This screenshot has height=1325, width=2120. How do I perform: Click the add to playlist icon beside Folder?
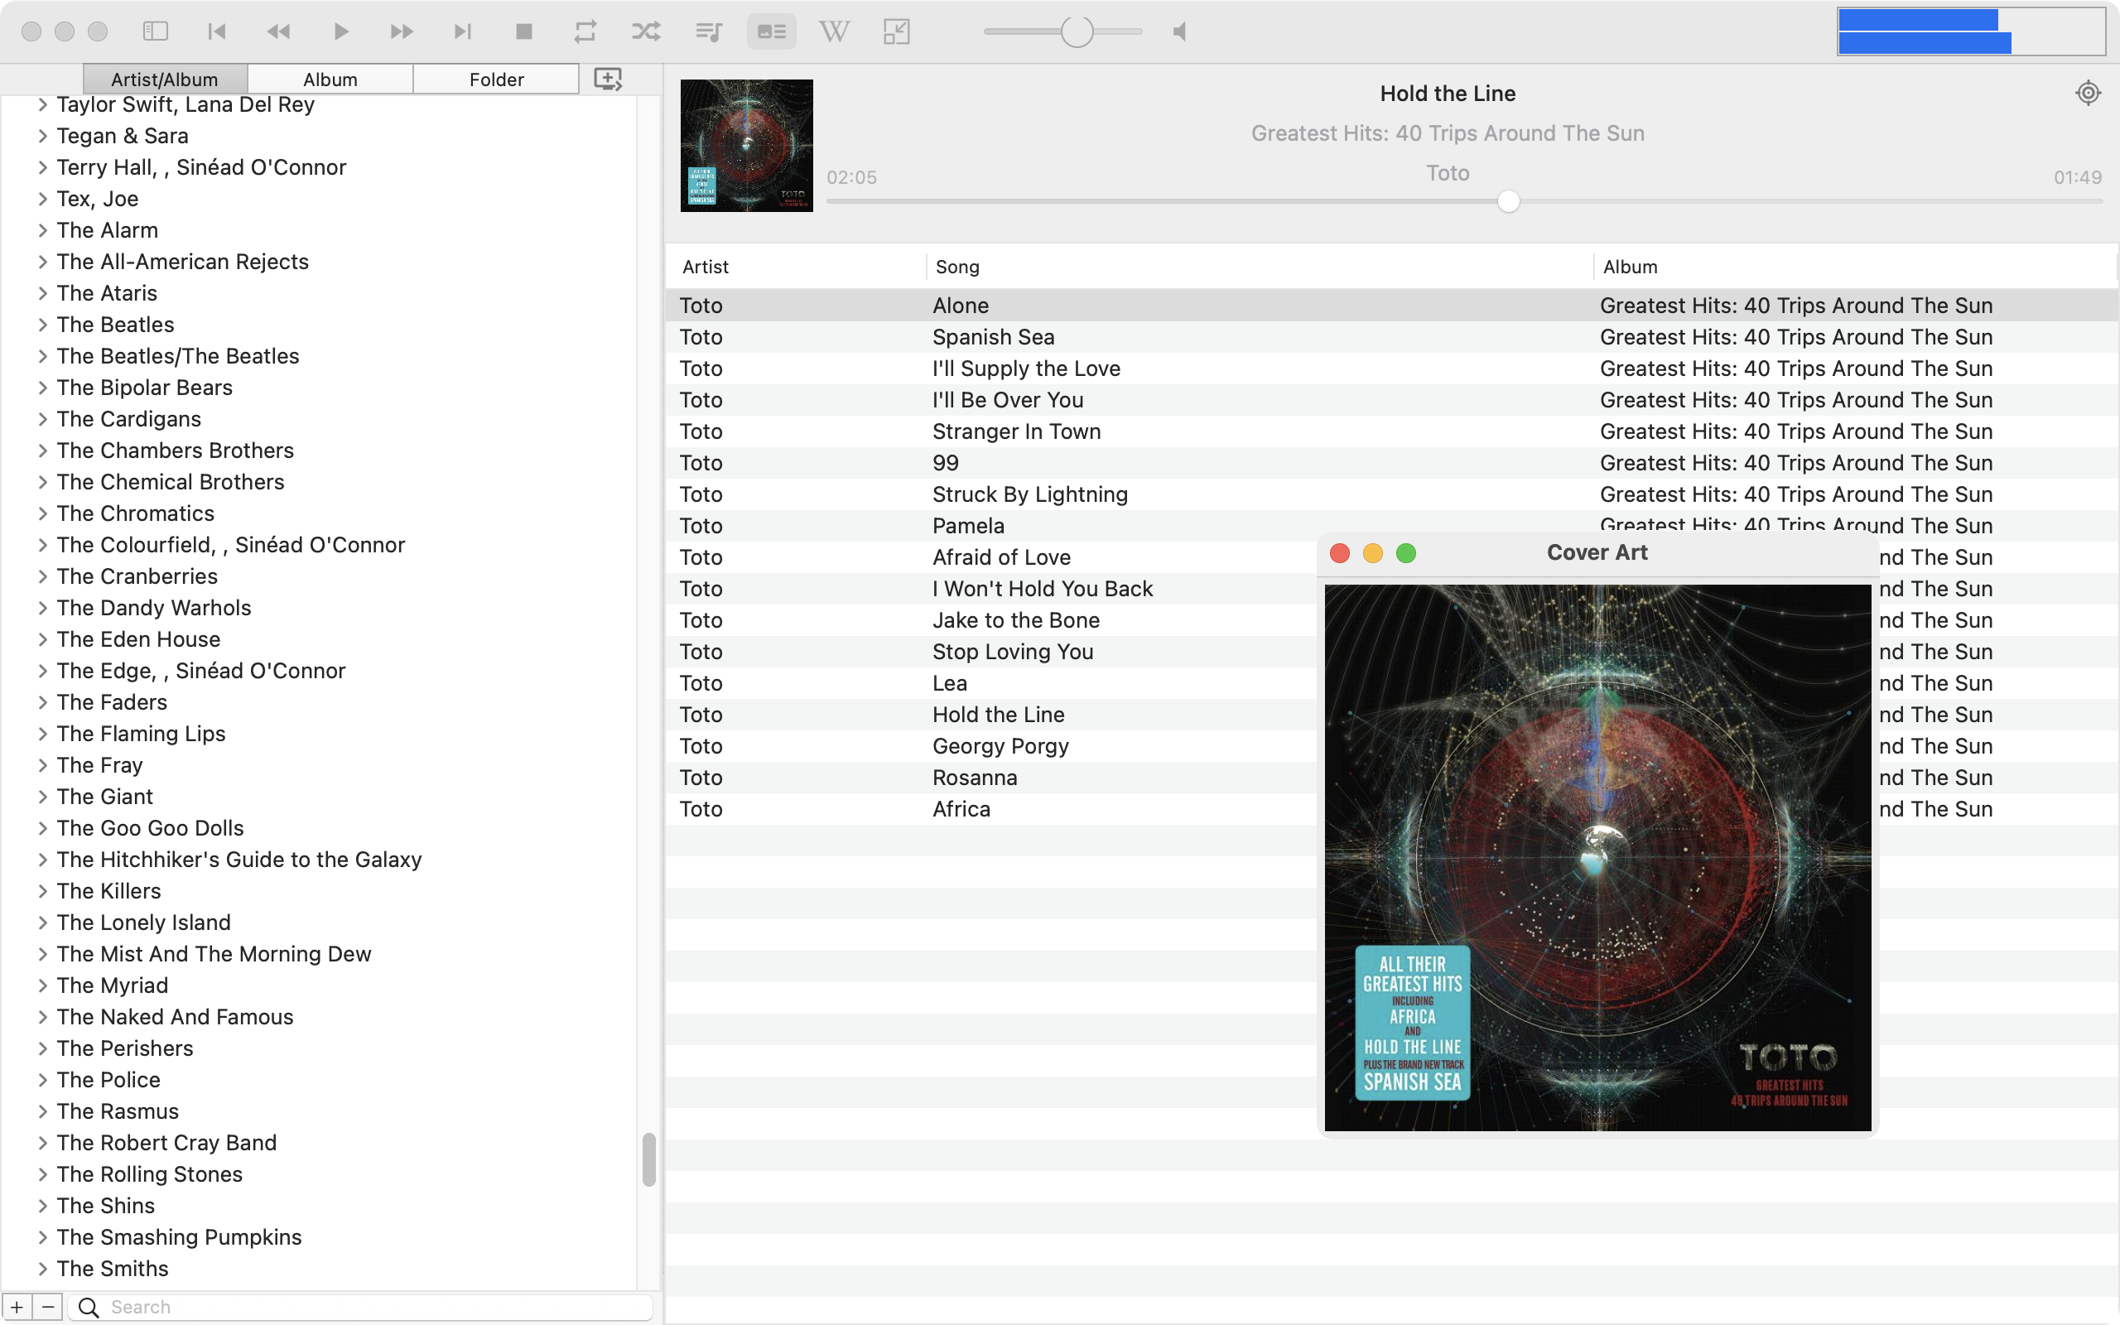(608, 79)
